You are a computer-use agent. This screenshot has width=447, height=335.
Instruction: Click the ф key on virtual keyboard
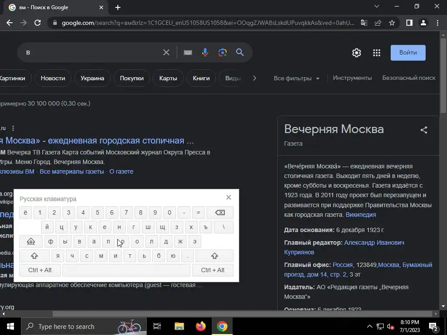click(51, 242)
